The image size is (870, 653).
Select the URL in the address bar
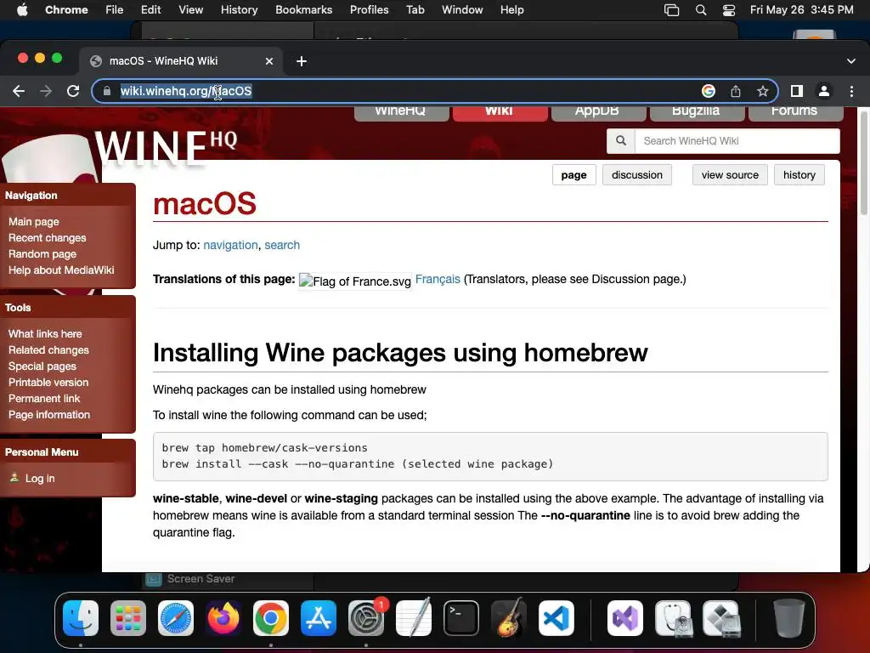pos(186,91)
